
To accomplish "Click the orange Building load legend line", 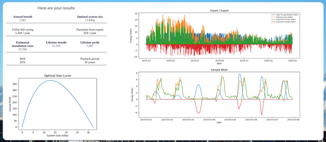I will pyautogui.click(x=273, y=17).
